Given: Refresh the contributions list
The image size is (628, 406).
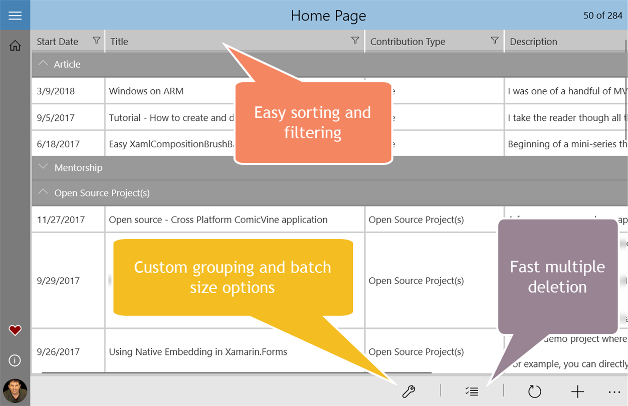Looking at the screenshot, I should (535, 391).
